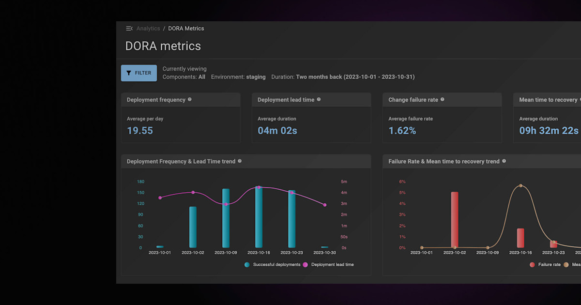Click the Deployment lead time legend label
The height and width of the screenshot is (305, 581).
(333, 265)
